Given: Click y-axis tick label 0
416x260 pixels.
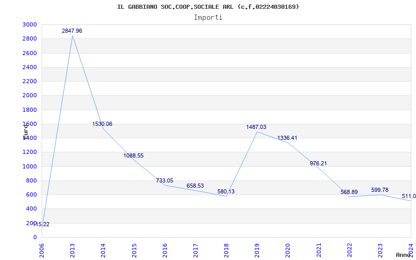Looking at the screenshot, I should click(35, 238).
